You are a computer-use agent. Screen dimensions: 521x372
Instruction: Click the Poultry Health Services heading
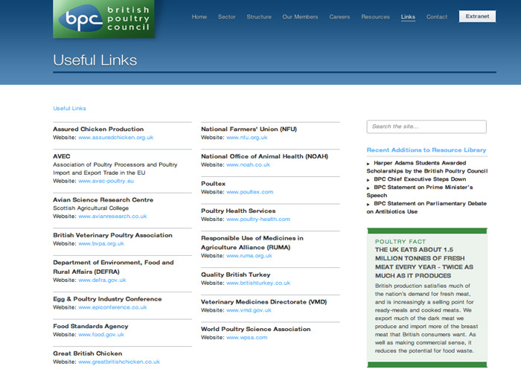click(x=238, y=211)
